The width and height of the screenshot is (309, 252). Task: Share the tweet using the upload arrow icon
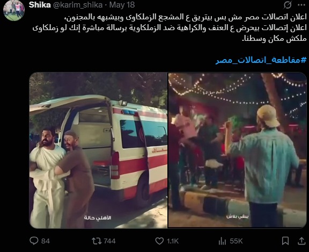[301, 241]
